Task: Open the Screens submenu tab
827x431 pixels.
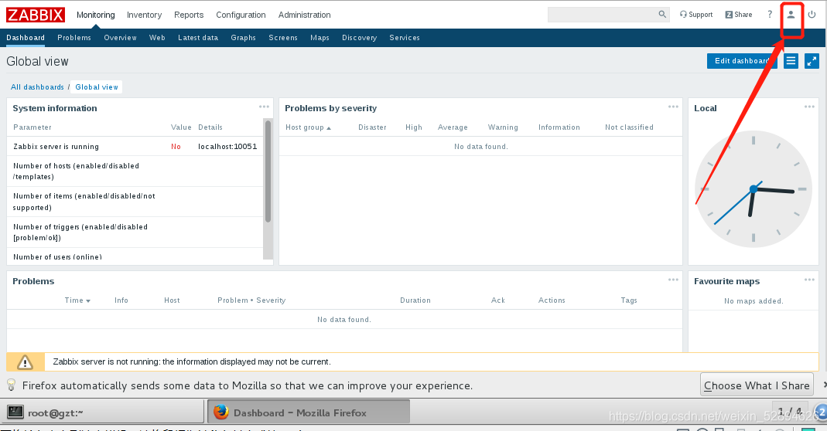Action: (x=283, y=38)
